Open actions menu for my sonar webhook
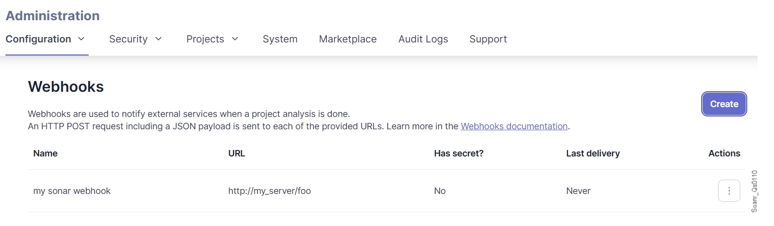The height and width of the screenshot is (226, 774). pos(728,191)
